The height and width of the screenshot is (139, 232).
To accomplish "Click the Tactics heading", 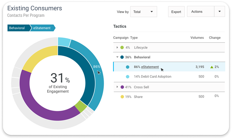I will [120, 26].
